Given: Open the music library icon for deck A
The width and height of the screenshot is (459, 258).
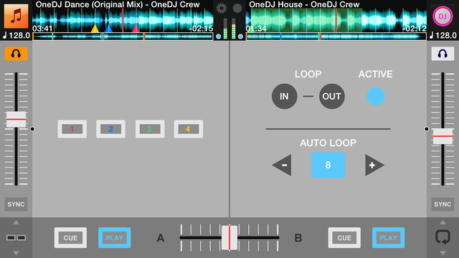Looking at the screenshot, I should (16, 16).
